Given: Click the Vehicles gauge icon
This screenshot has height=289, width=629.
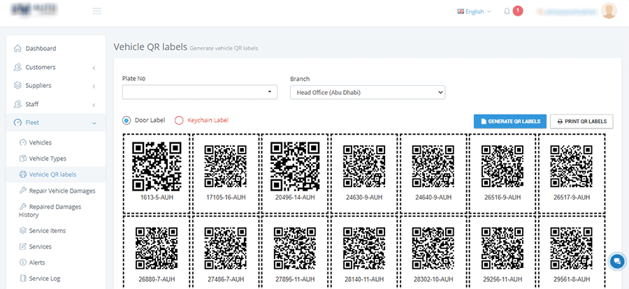Looking at the screenshot, I should pos(22,142).
